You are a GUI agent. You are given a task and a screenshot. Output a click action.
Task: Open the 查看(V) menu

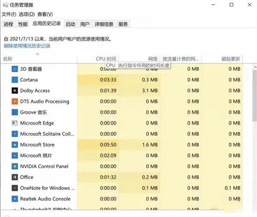(45, 14)
